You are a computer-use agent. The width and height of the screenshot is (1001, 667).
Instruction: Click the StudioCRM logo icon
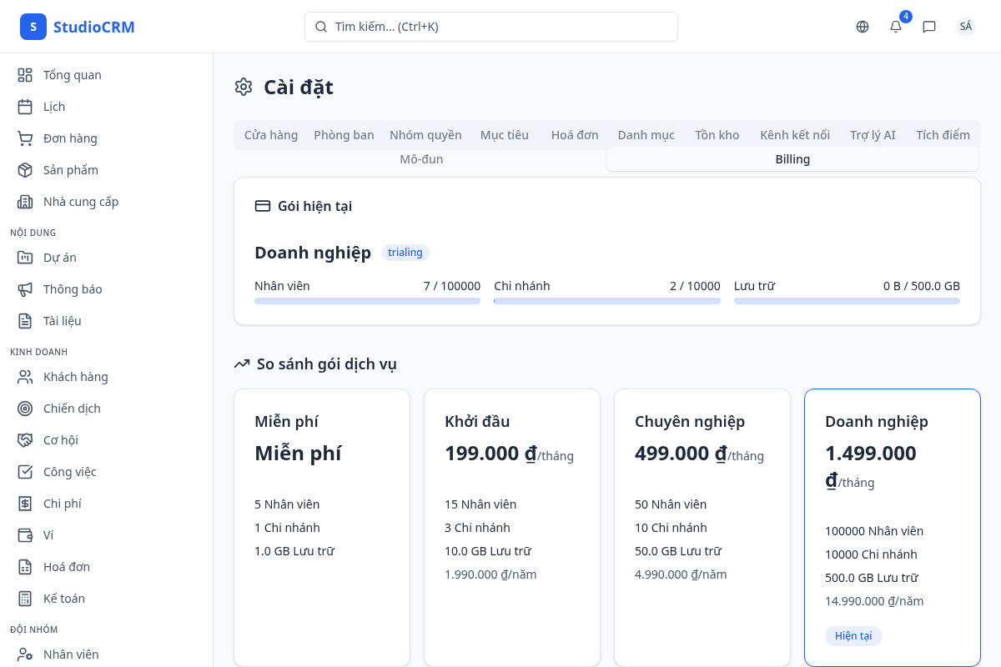(33, 27)
